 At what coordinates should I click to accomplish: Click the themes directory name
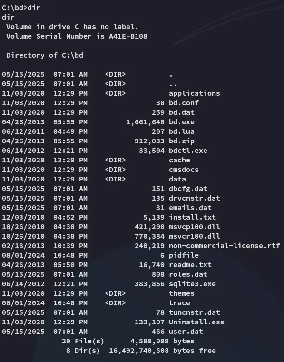(182, 293)
